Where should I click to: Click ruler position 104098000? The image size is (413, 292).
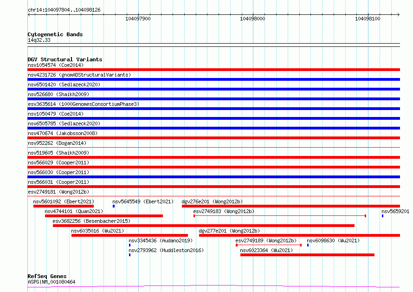252,19
